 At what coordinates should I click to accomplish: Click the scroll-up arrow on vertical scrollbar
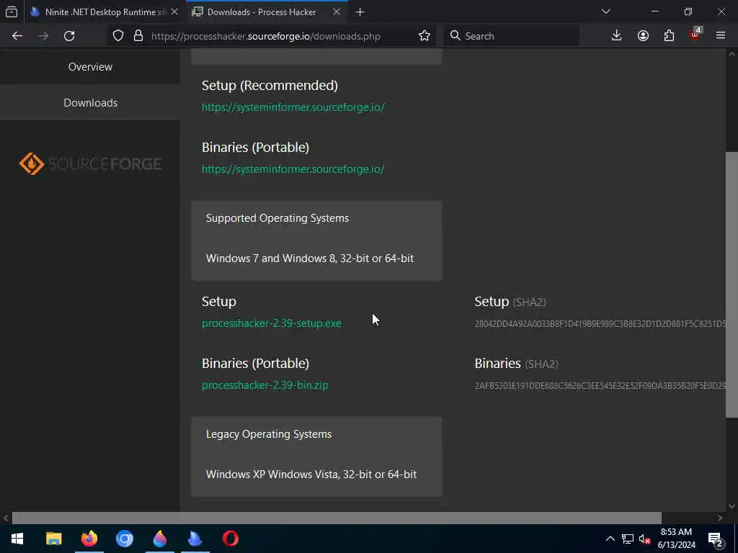[x=732, y=55]
